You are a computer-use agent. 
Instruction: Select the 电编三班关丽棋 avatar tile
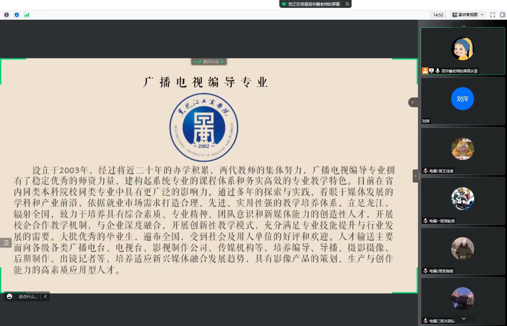(463, 301)
